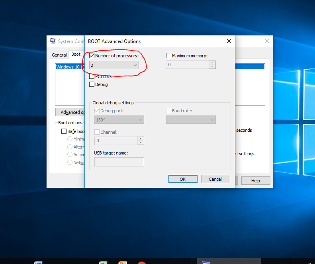Check the Channel checkbox

tap(97, 132)
